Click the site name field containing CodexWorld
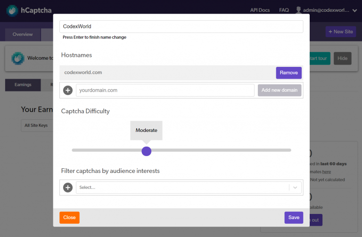The width and height of the screenshot is (362, 237). [x=181, y=26]
